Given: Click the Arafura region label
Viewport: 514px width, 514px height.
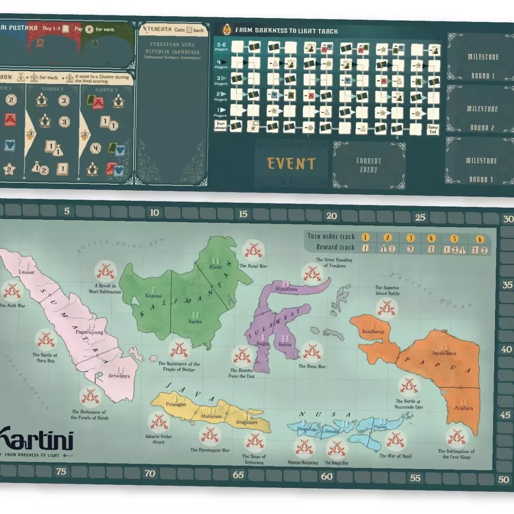Looking at the screenshot, I should (463, 408).
